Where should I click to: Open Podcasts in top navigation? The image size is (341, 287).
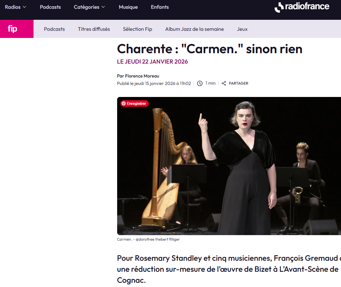50,7
